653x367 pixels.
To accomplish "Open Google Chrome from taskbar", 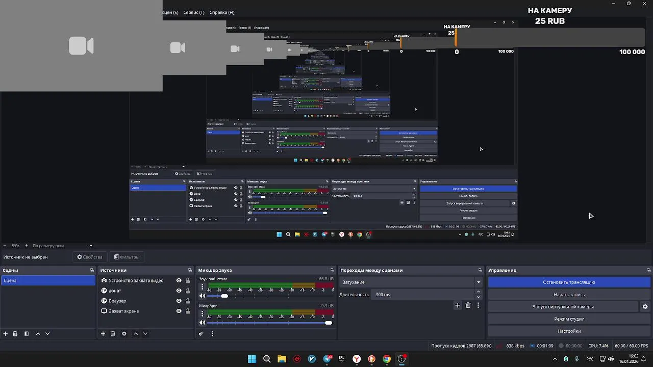I will [x=387, y=359].
